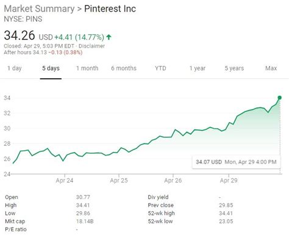
Task: Select the YTD tab
Action: [x=160, y=68]
